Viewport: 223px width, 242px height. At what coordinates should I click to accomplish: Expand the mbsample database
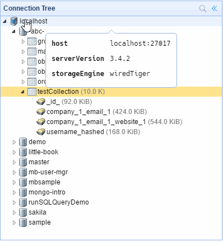tap(14, 182)
